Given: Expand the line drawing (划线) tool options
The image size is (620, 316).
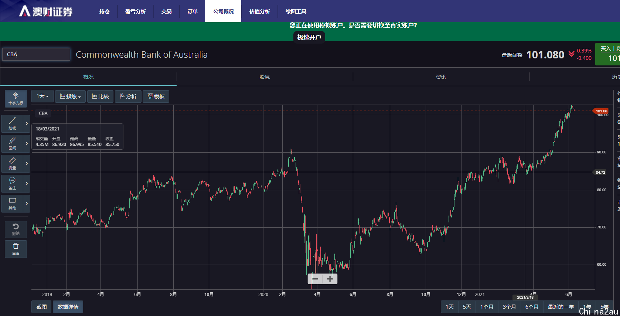Looking at the screenshot, I should pyautogui.click(x=27, y=123).
